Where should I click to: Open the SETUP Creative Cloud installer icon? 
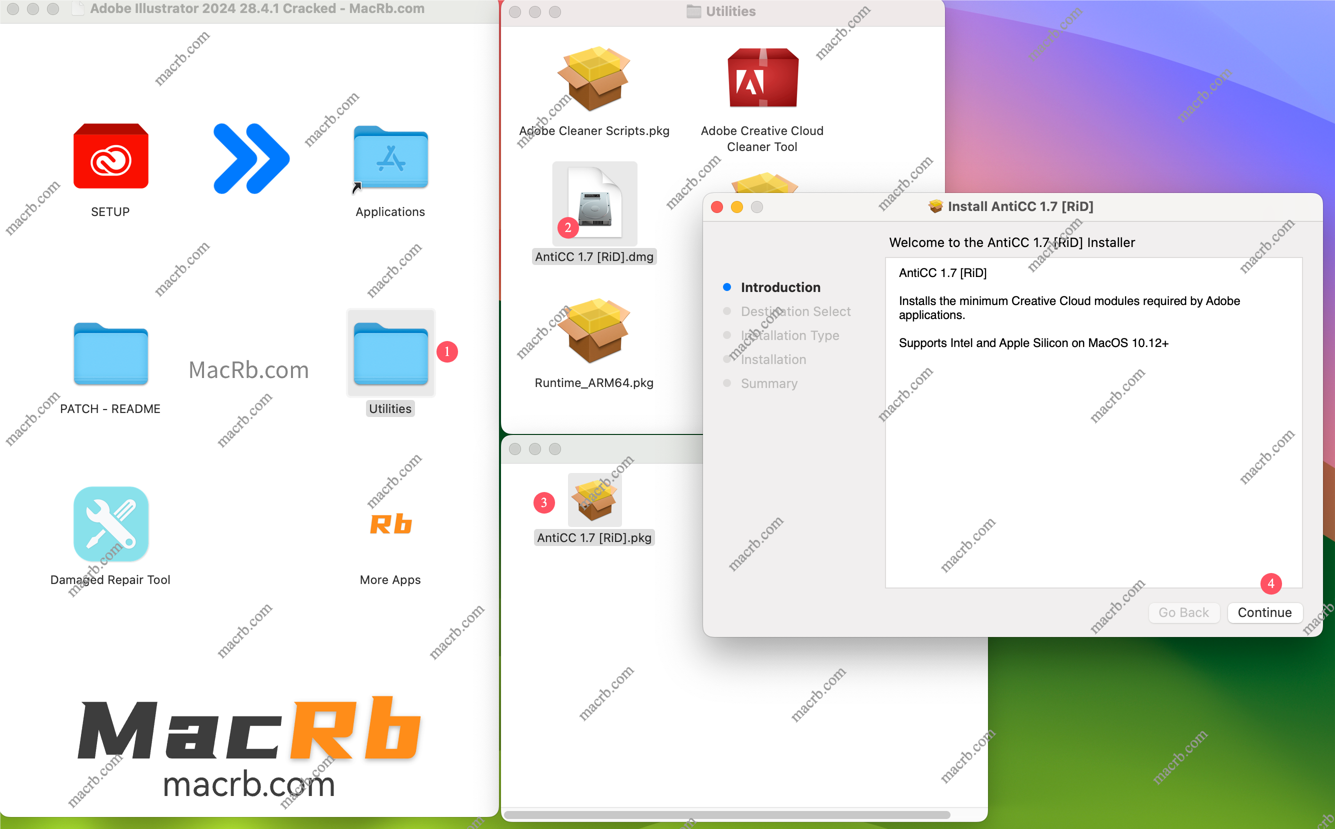pos(110,157)
